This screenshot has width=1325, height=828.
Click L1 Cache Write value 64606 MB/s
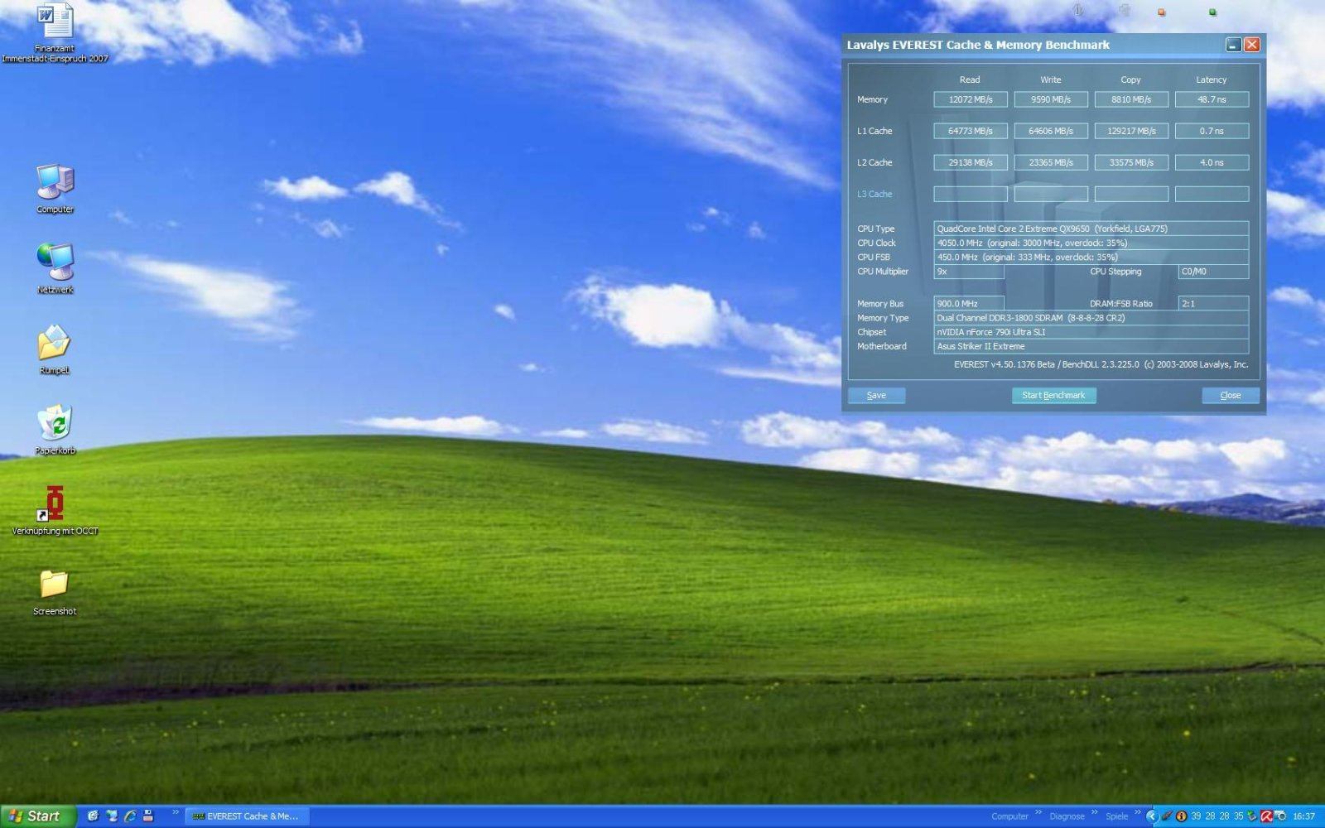click(1051, 131)
